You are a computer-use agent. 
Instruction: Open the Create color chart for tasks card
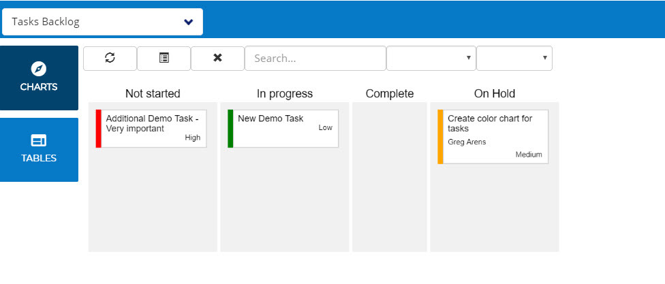pyautogui.click(x=495, y=136)
